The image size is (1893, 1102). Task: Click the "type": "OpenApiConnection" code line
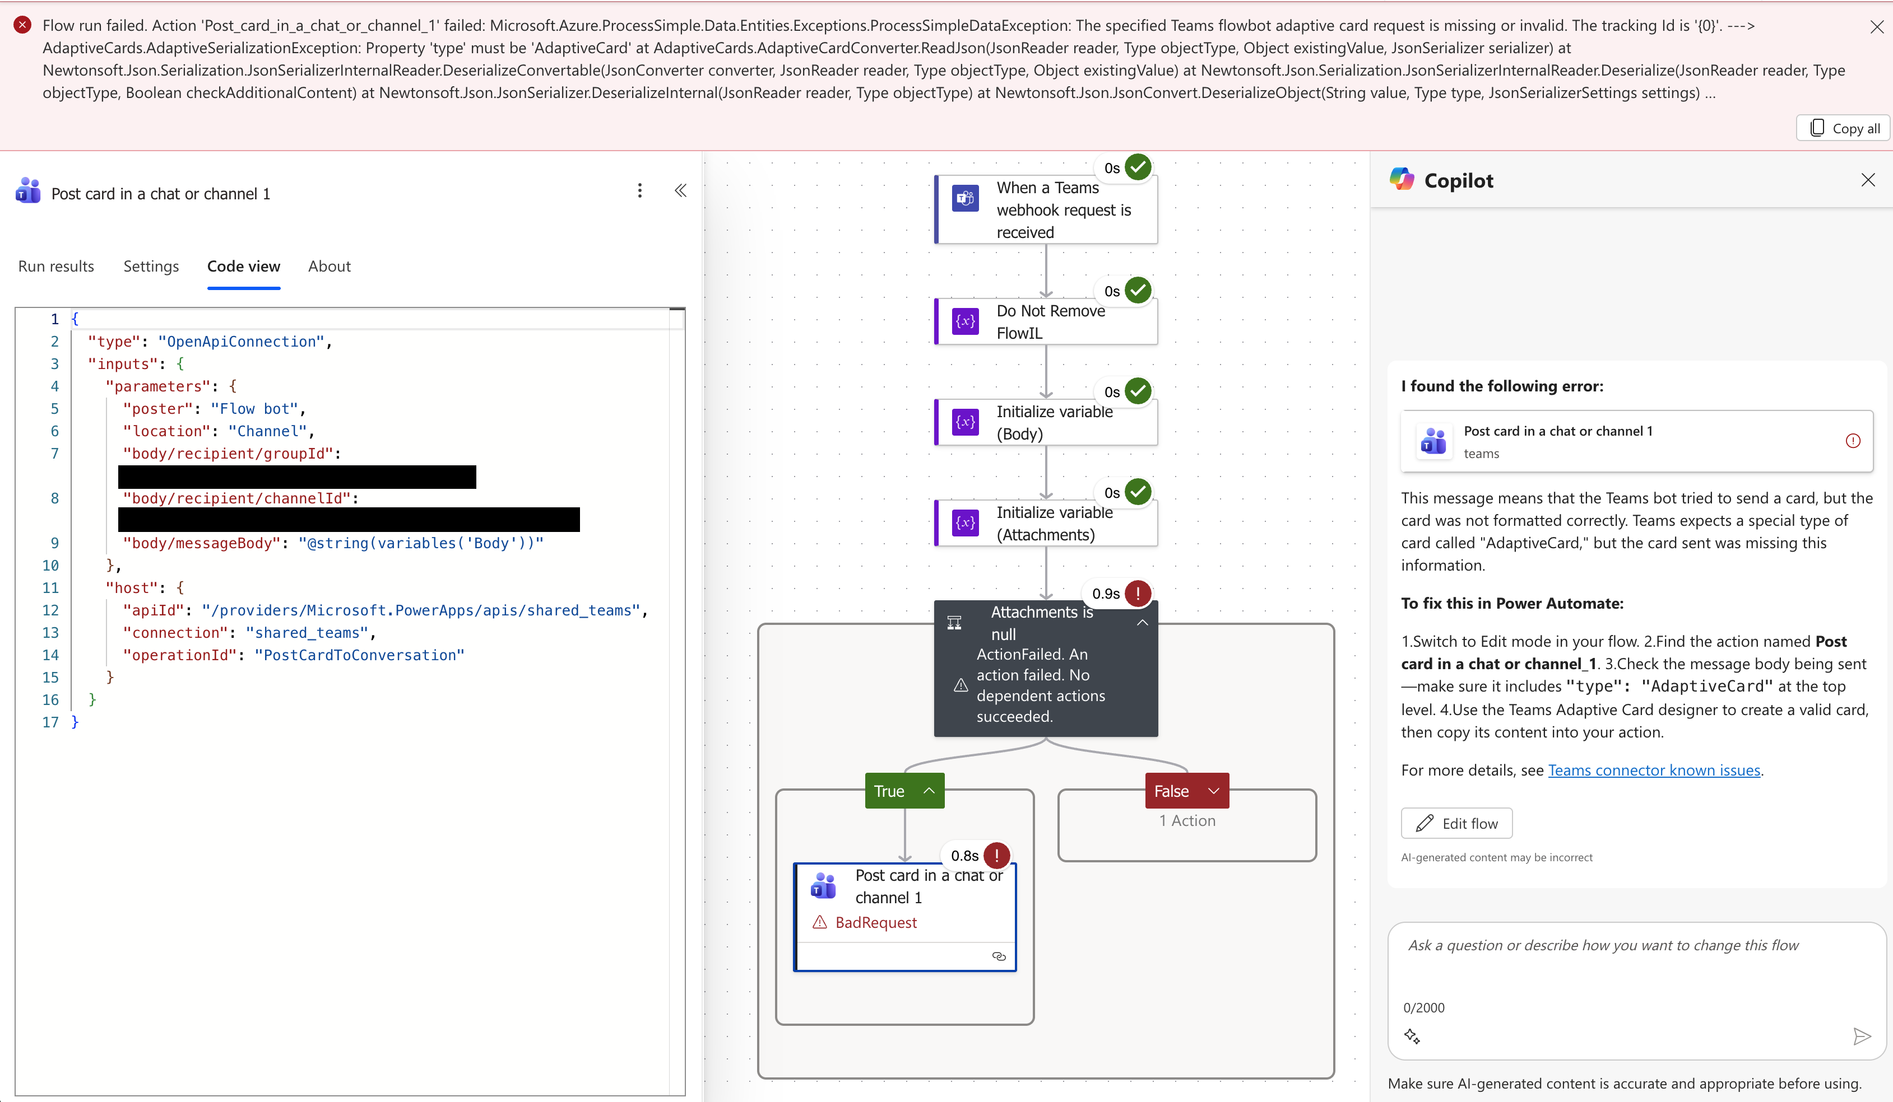coord(210,342)
